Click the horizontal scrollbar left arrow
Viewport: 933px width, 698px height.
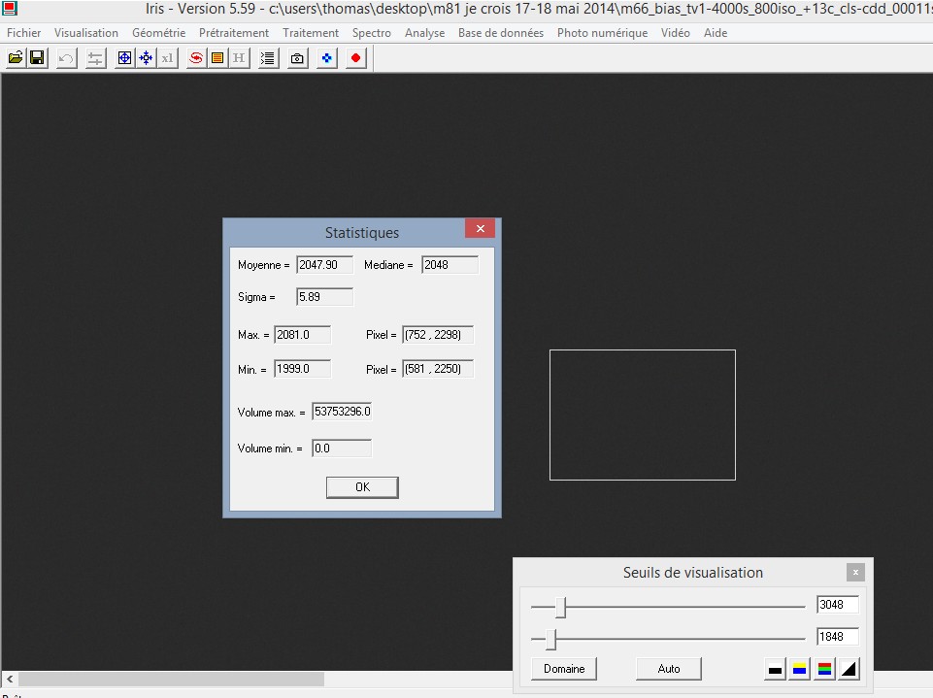(x=10, y=679)
